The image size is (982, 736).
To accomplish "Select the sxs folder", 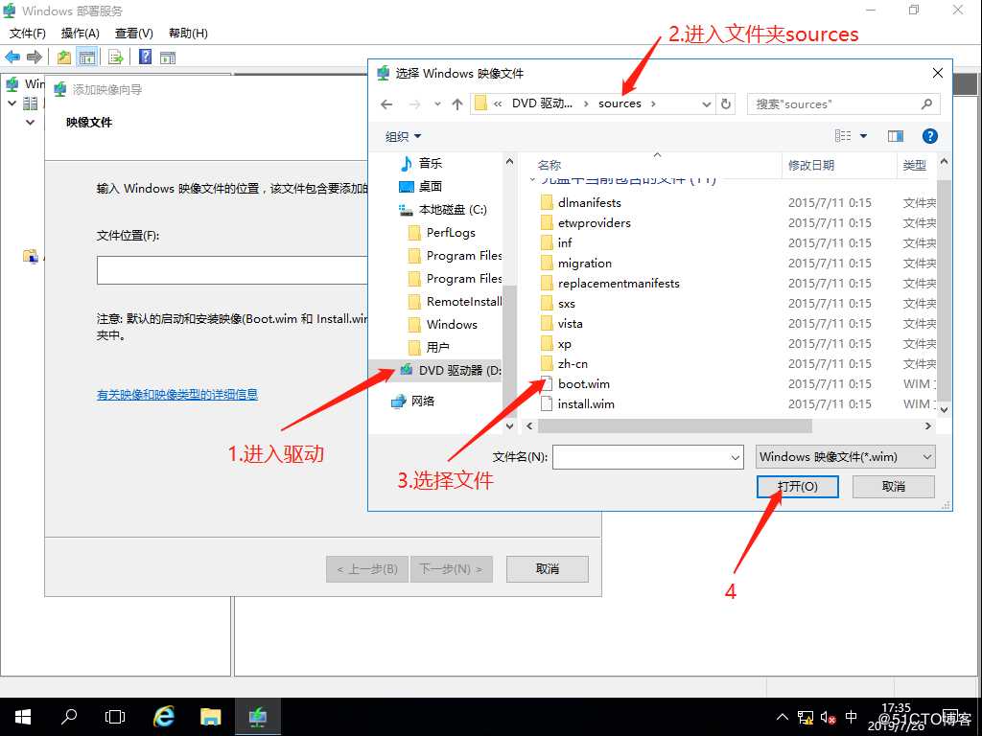I will coord(566,304).
